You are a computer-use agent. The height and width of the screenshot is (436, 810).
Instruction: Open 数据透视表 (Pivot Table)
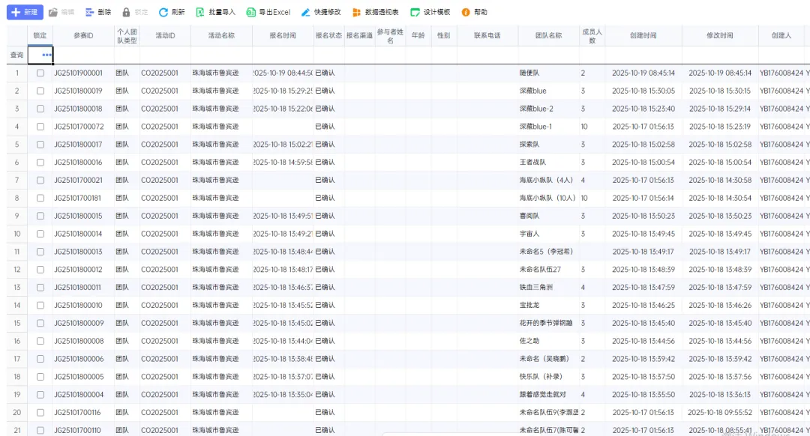pyautogui.click(x=357, y=13)
